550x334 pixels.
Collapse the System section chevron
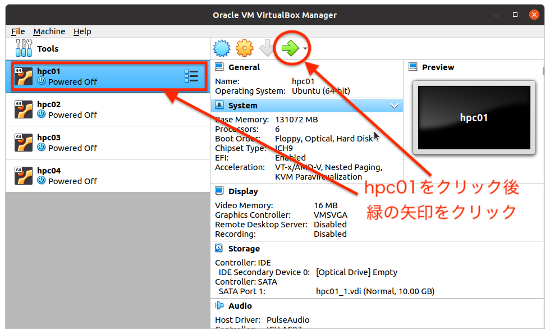394,106
